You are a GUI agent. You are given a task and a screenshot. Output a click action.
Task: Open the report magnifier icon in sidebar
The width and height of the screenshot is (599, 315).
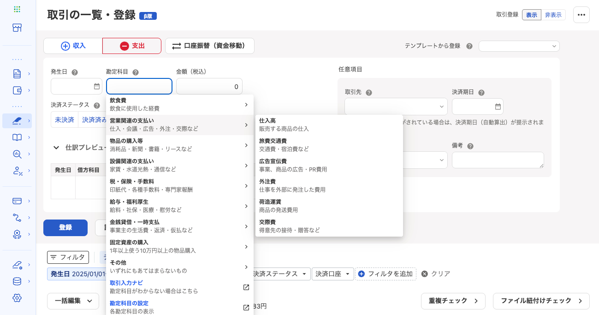point(17,154)
